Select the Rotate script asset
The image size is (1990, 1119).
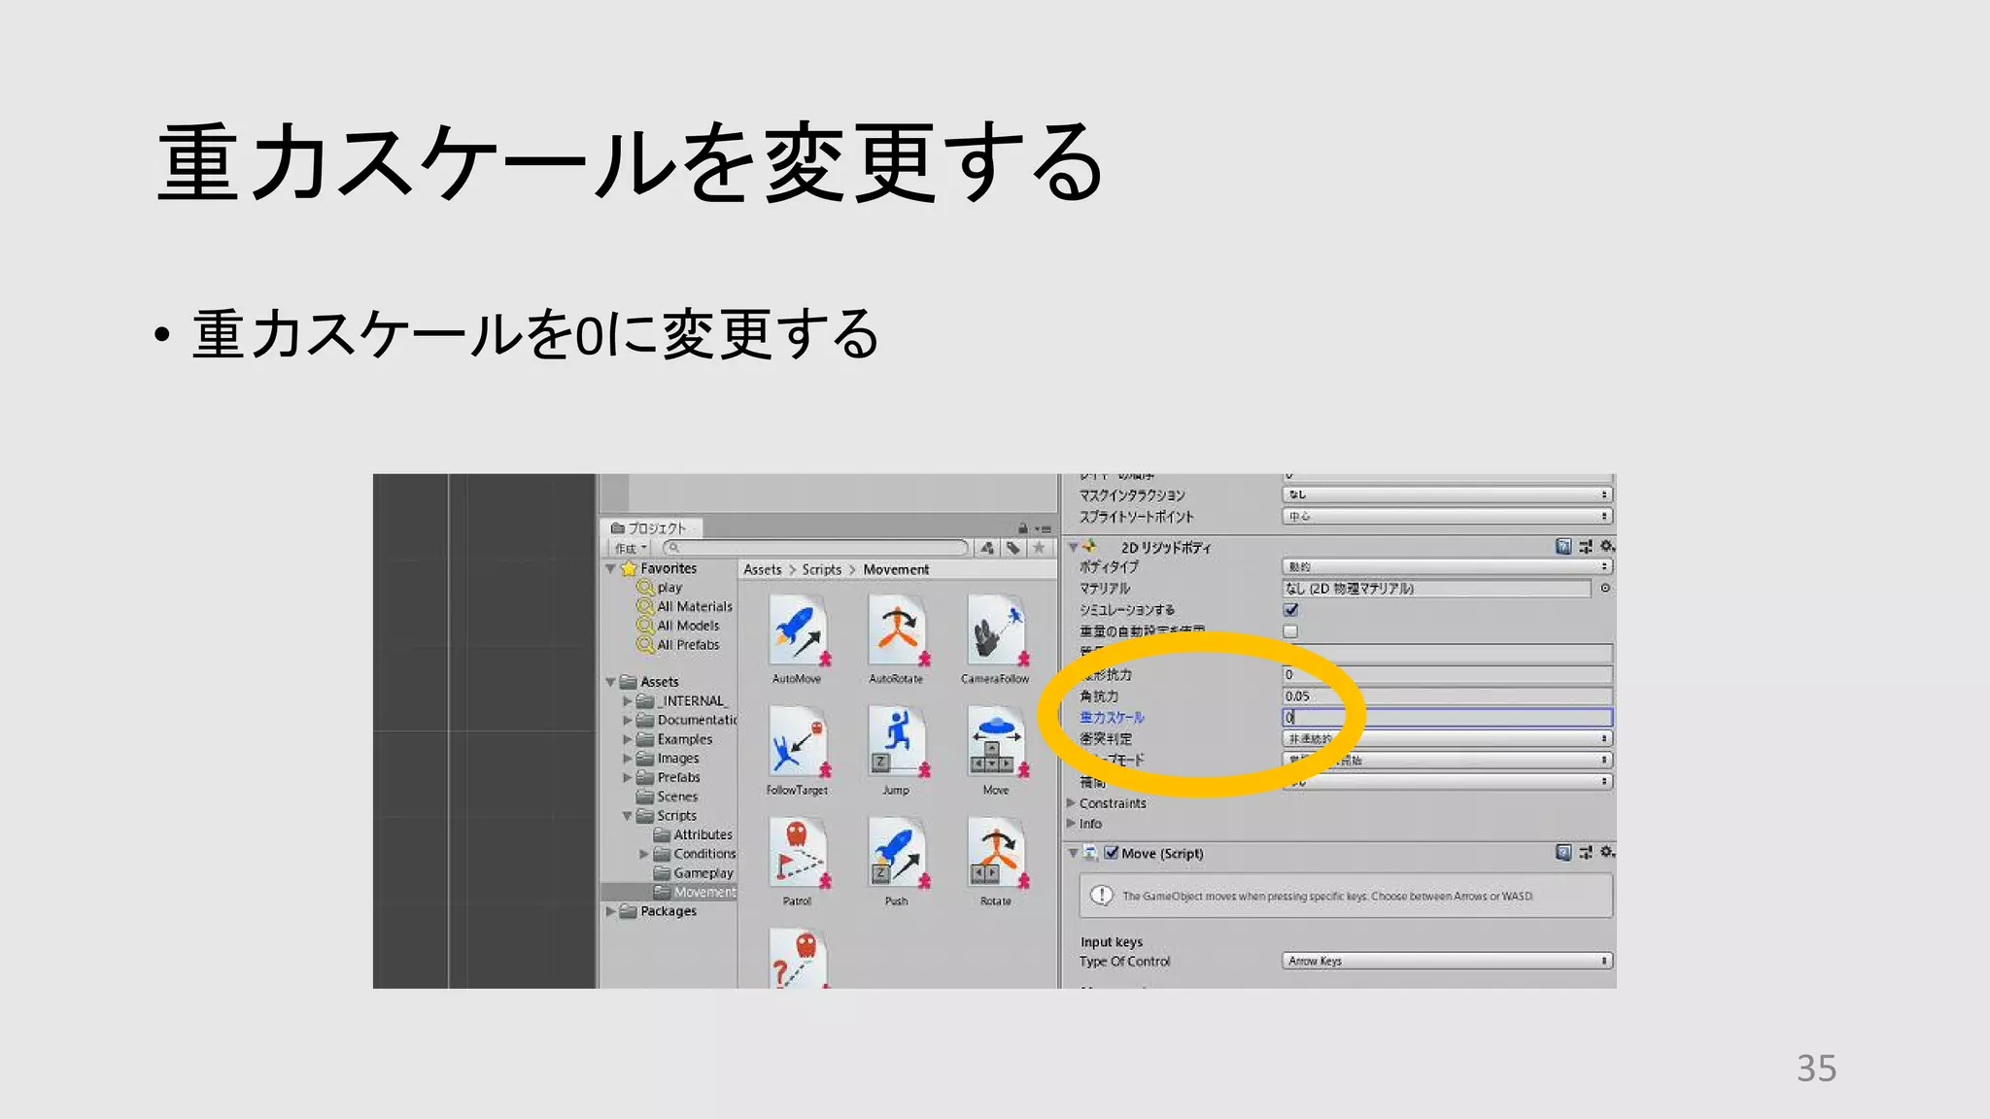pyautogui.click(x=995, y=861)
